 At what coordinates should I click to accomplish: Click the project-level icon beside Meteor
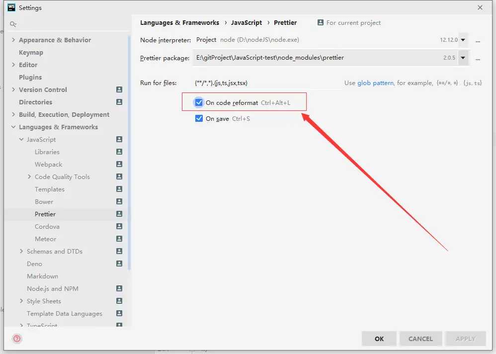point(119,239)
